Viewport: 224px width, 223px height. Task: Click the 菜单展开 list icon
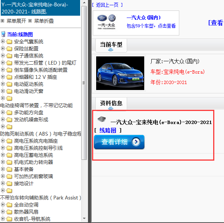click(2, 21)
